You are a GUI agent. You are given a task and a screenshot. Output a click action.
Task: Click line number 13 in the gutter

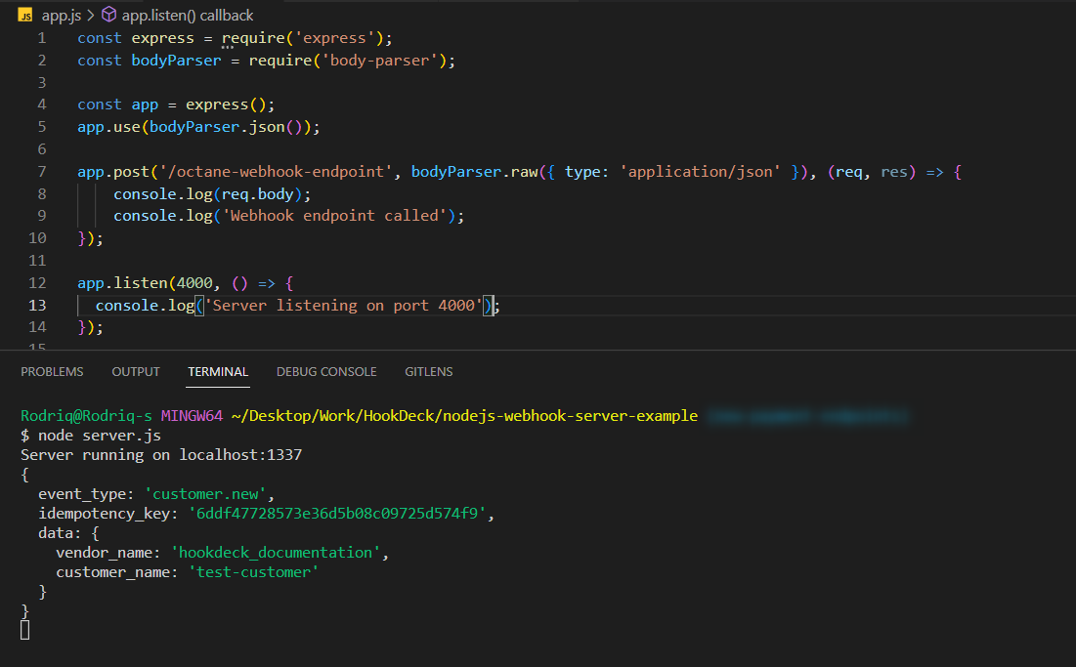(37, 305)
